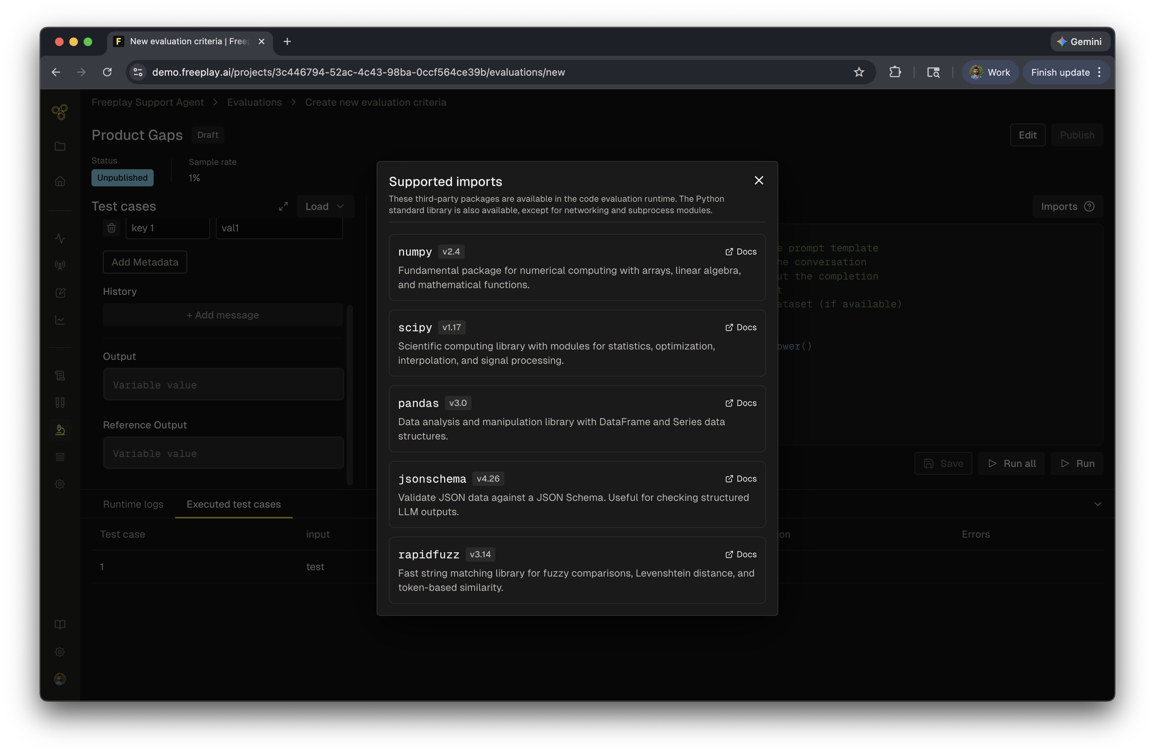Image resolution: width=1155 pixels, height=754 pixels.
Task: Collapse the panel with the chevron near Errors
Action: point(1098,504)
